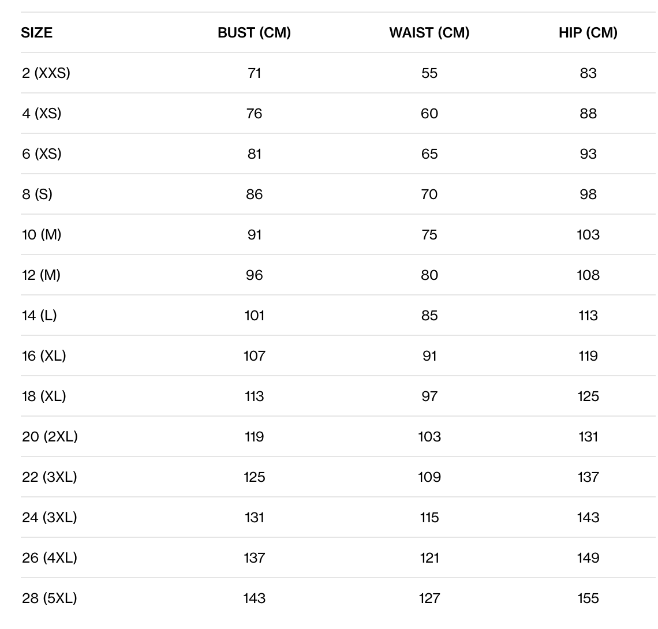Select hip value 108 for size 12
Screen dimensions: 658x629
point(588,275)
